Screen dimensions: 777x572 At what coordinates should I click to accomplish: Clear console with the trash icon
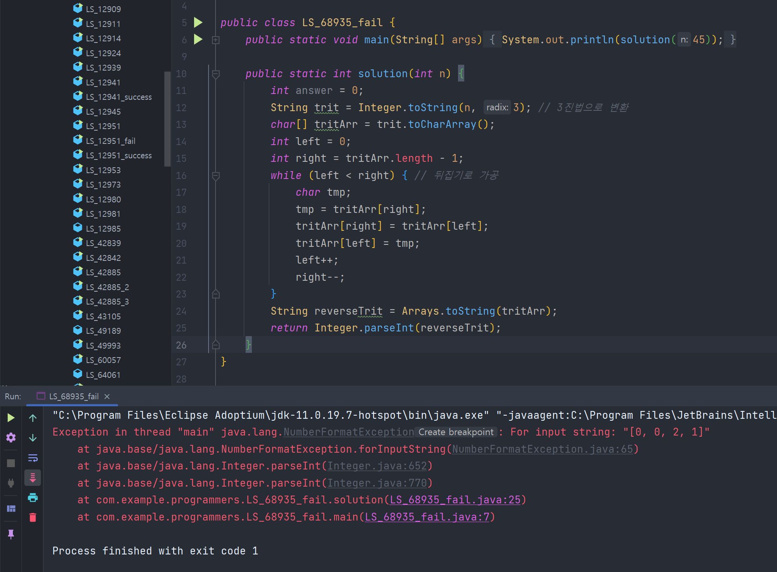click(33, 517)
